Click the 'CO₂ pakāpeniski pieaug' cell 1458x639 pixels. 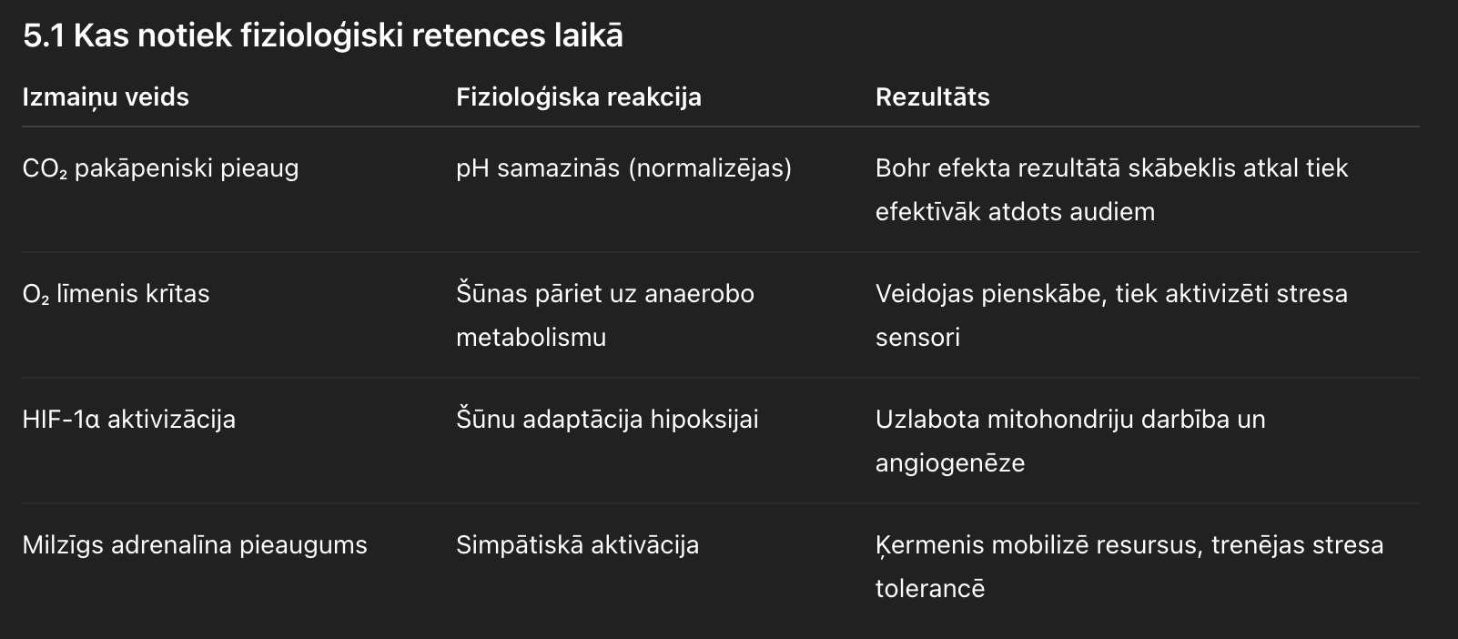(x=161, y=168)
